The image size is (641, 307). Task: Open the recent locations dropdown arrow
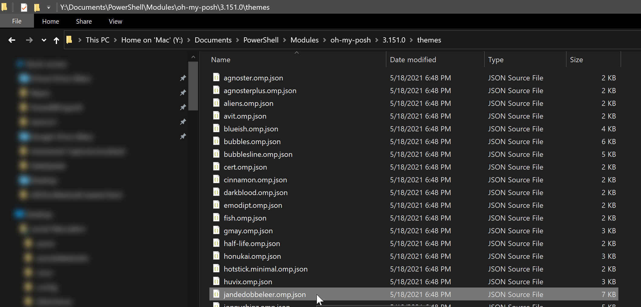44,40
